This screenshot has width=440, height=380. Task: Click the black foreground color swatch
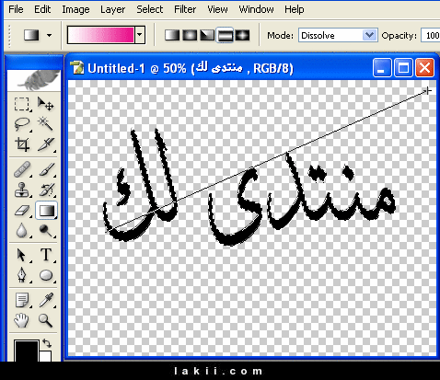click(27, 351)
